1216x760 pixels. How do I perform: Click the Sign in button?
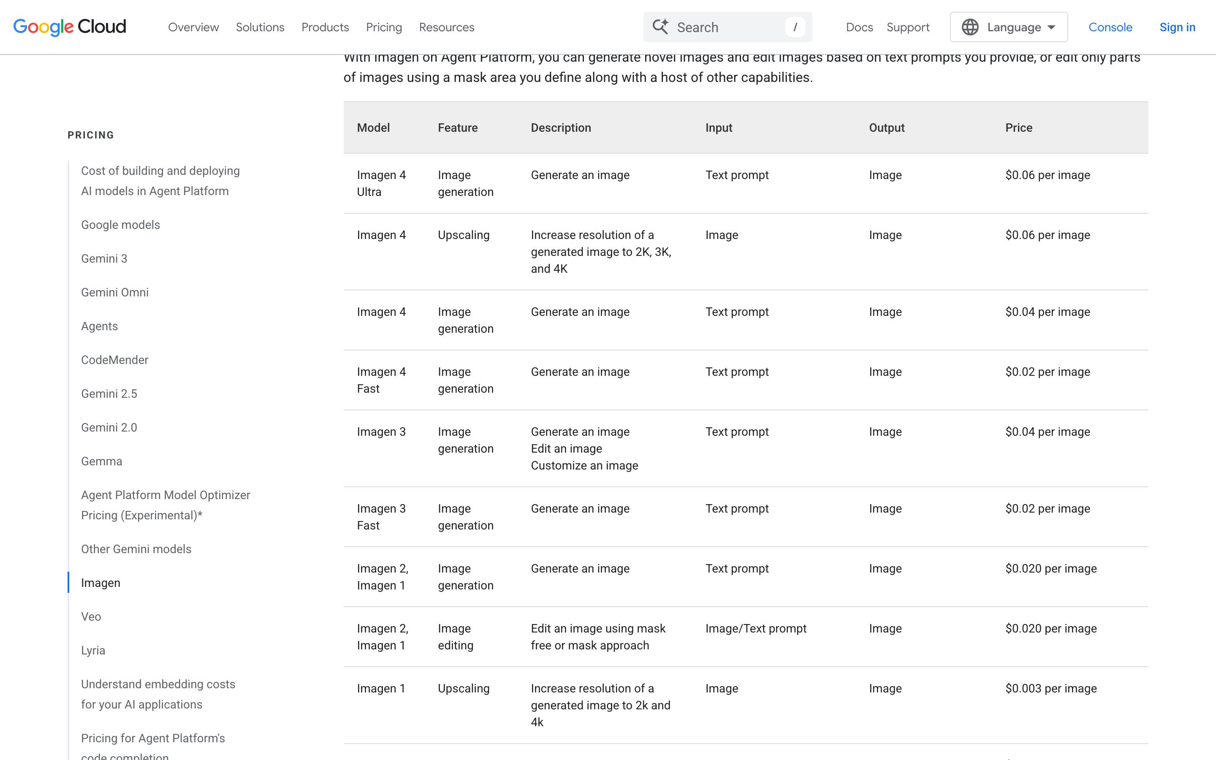point(1177,27)
